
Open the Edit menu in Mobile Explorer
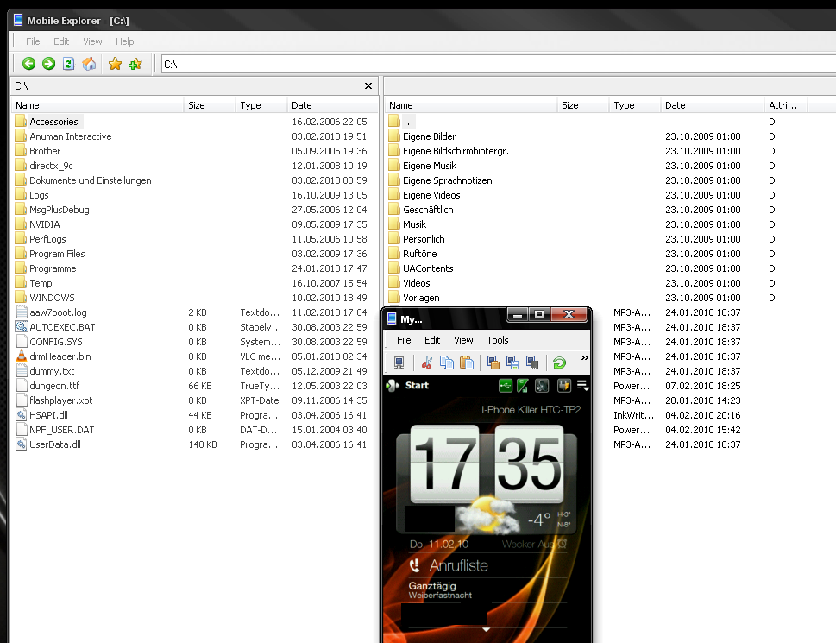coord(61,41)
